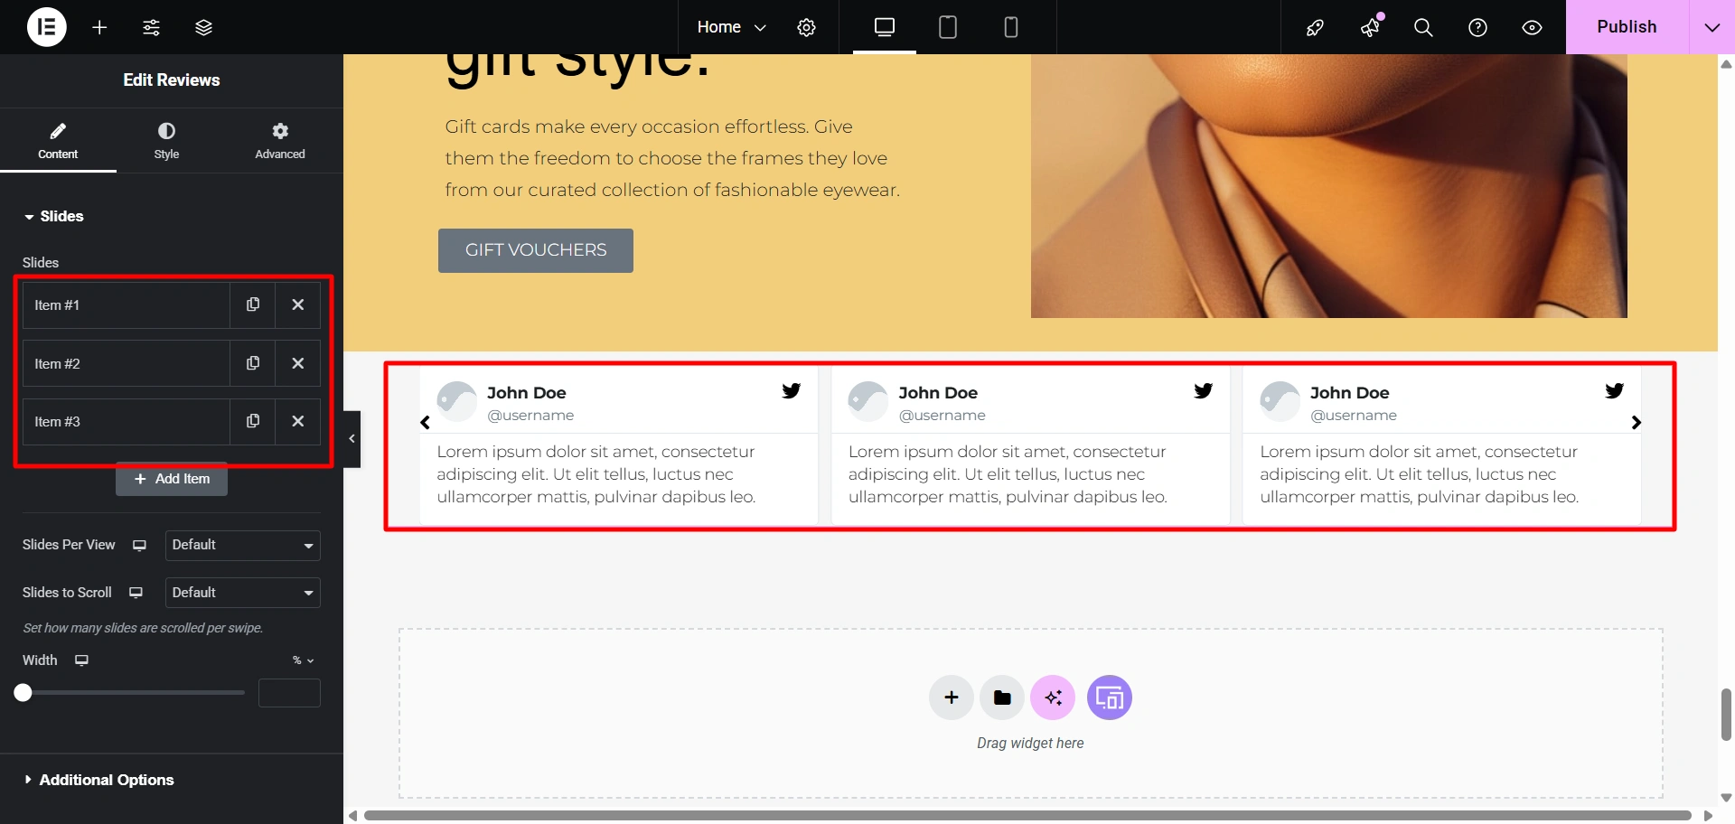Screen dimensions: 1735x824
Task: Click the rocket icon in top bar
Action: pyautogui.click(x=1315, y=27)
